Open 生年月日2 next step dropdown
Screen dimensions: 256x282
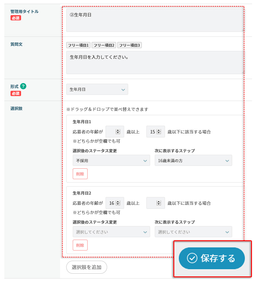193,232
